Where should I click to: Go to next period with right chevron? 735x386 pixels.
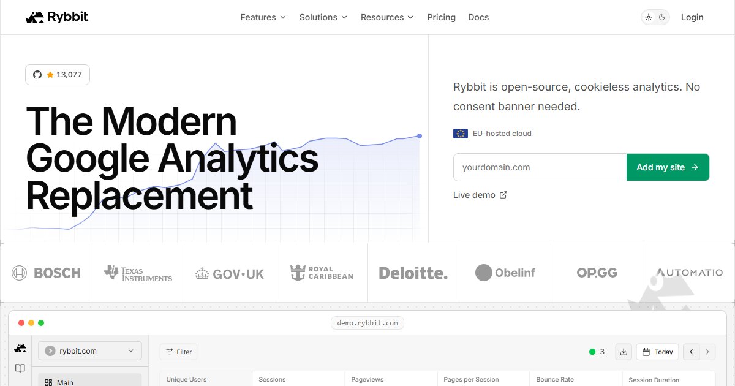tap(707, 352)
